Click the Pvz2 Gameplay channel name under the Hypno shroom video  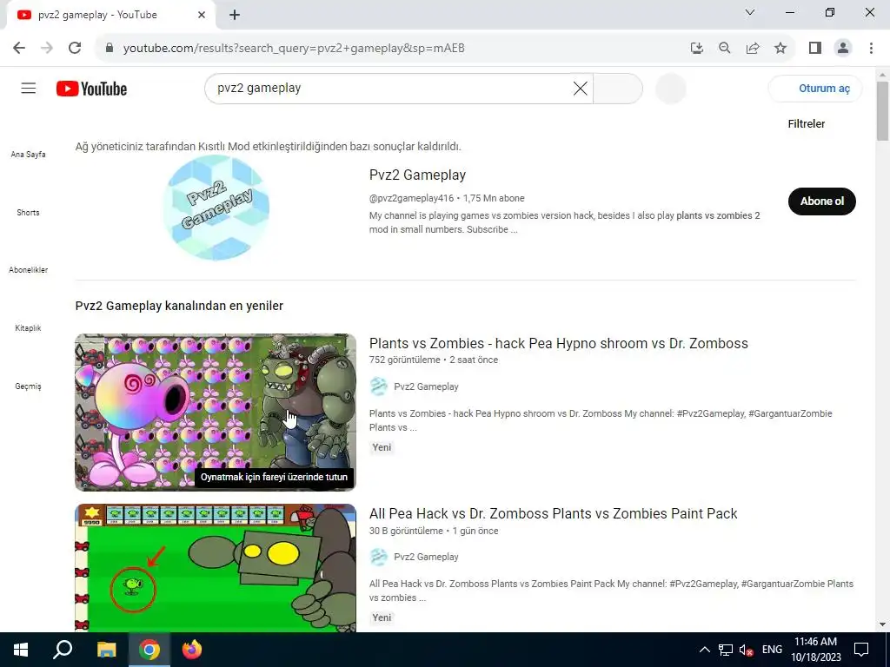[426, 386]
